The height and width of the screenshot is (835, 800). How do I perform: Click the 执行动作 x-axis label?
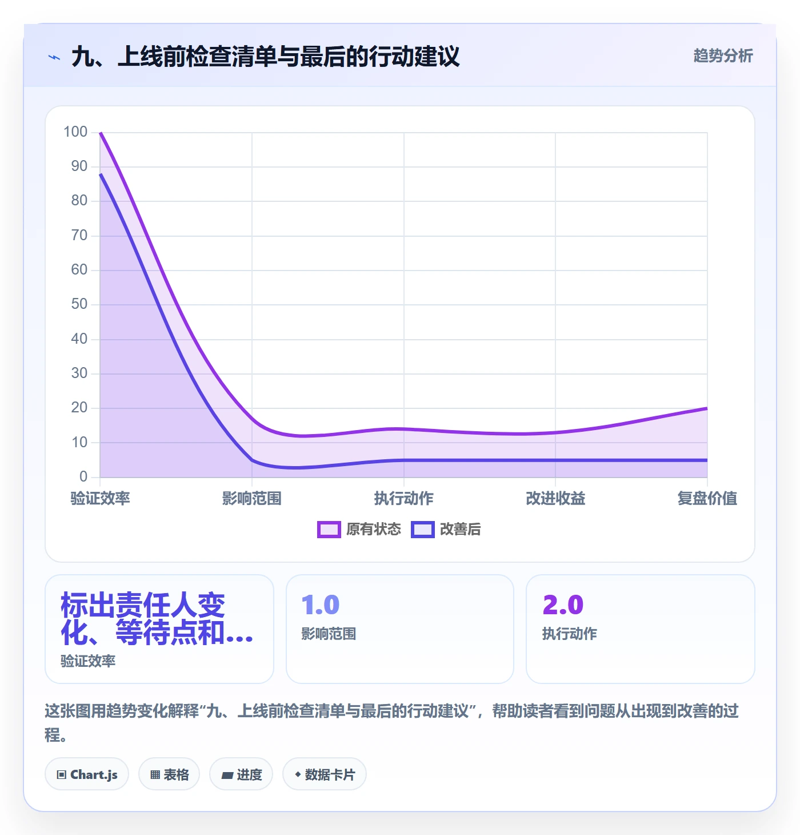(x=404, y=499)
